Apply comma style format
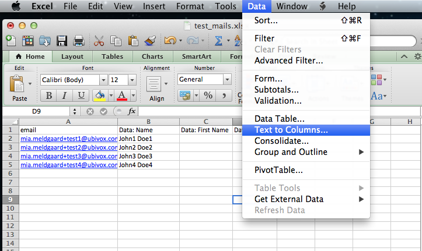The image size is (422, 251). pyautogui.click(x=224, y=96)
